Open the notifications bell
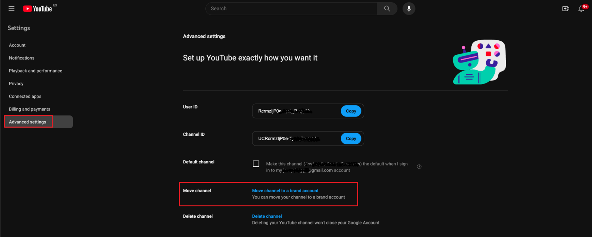This screenshot has width=592, height=237. click(581, 9)
